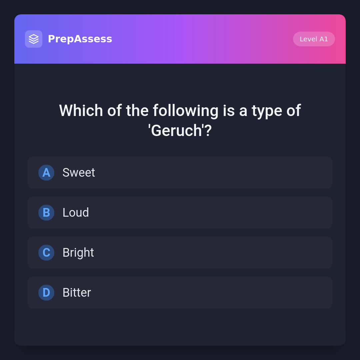Click the circular letter D badge
The width and height of the screenshot is (360, 360).
[x=46, y=293]
